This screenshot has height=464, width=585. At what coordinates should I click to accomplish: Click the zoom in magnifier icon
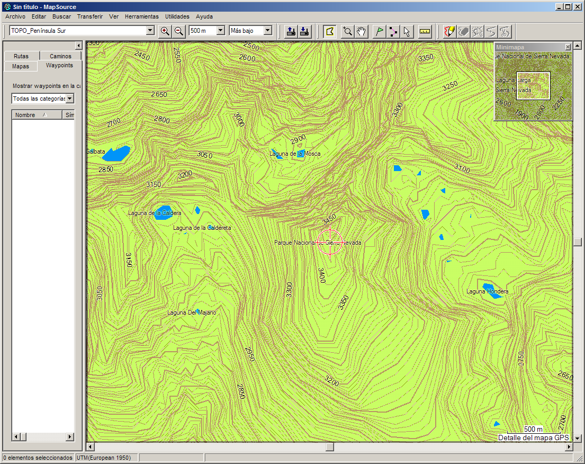165,31
